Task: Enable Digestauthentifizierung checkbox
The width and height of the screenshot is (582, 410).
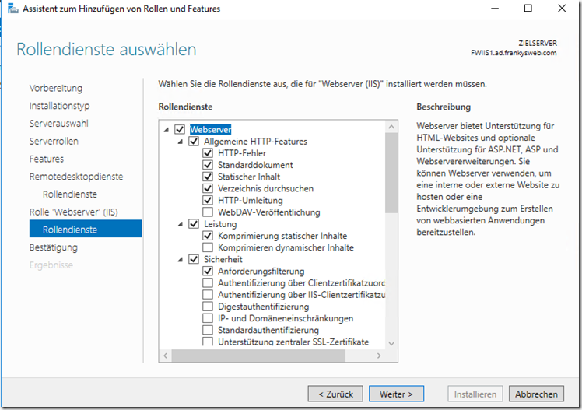Action: coord(208,307)
